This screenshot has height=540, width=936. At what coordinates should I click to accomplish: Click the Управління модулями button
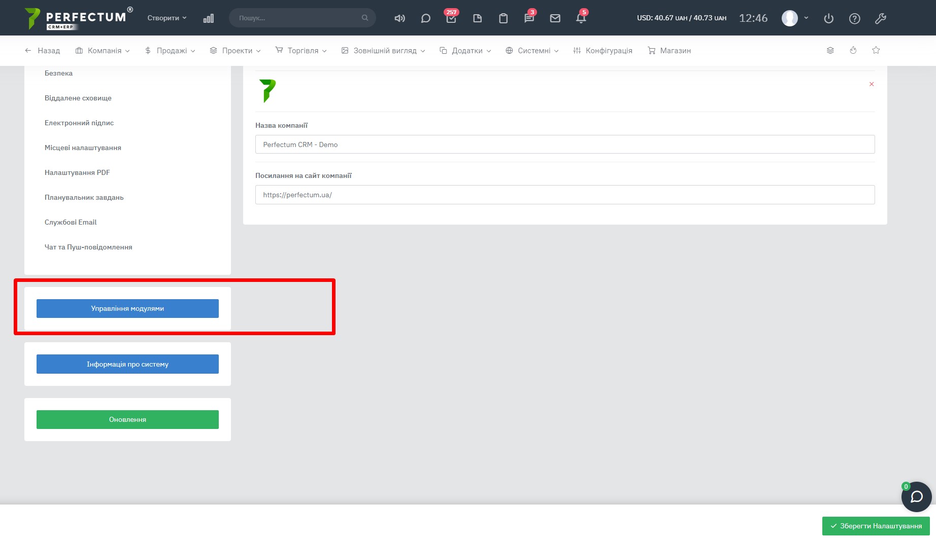point(127,308)
